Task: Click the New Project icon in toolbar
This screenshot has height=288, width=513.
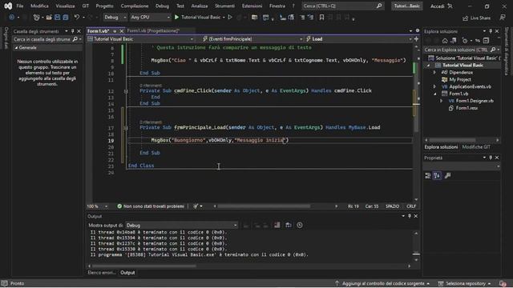Action: click(36, 18)
